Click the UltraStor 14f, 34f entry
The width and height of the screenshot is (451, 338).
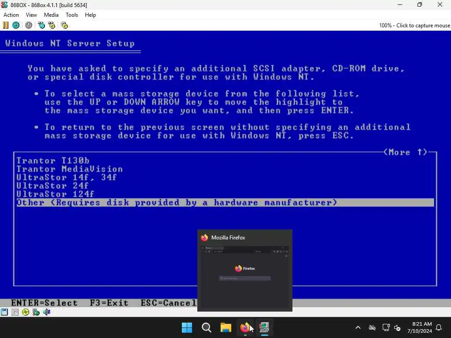tap(67, 177)
